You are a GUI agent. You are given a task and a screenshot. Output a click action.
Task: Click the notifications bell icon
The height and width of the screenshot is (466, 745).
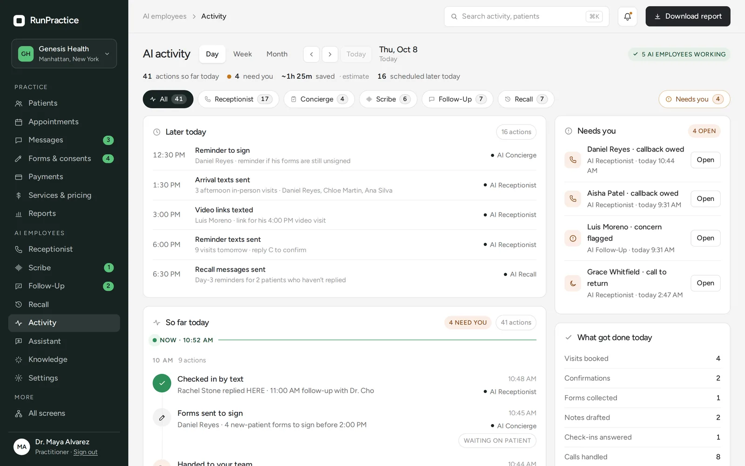tap(627, 16)
